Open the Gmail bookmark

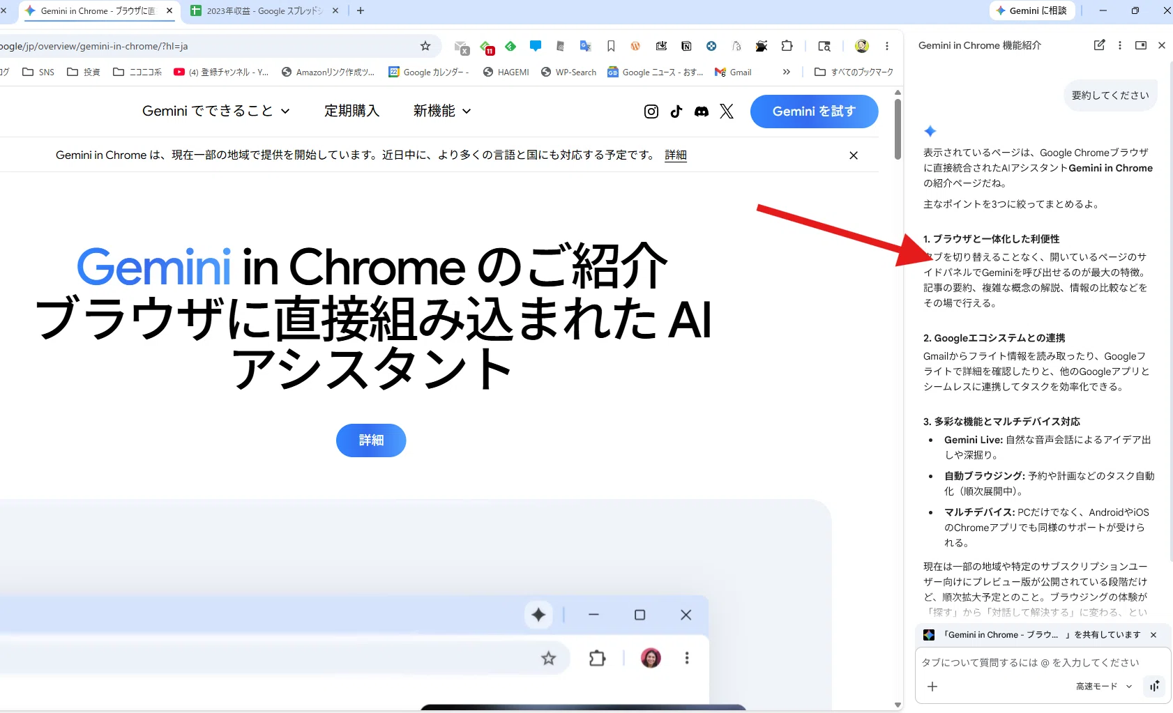click(x=734, y=72)
